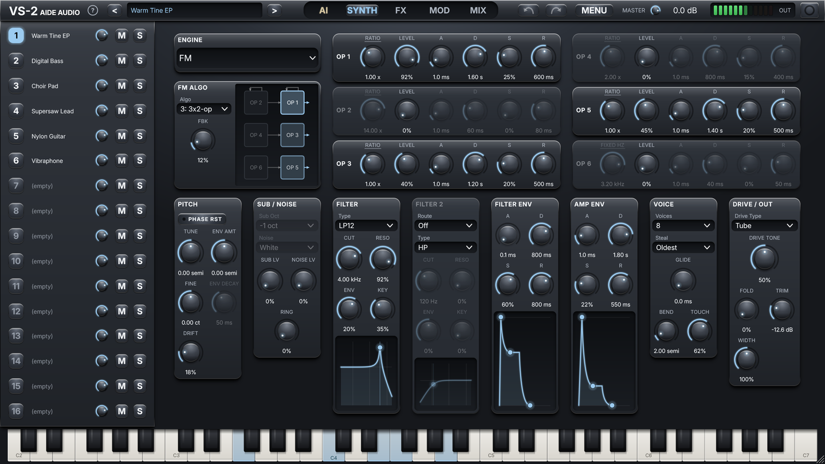
Task: Select the OP 1 block in algorithm diagram
Action: pyautogui.click(x=292, y=103)
